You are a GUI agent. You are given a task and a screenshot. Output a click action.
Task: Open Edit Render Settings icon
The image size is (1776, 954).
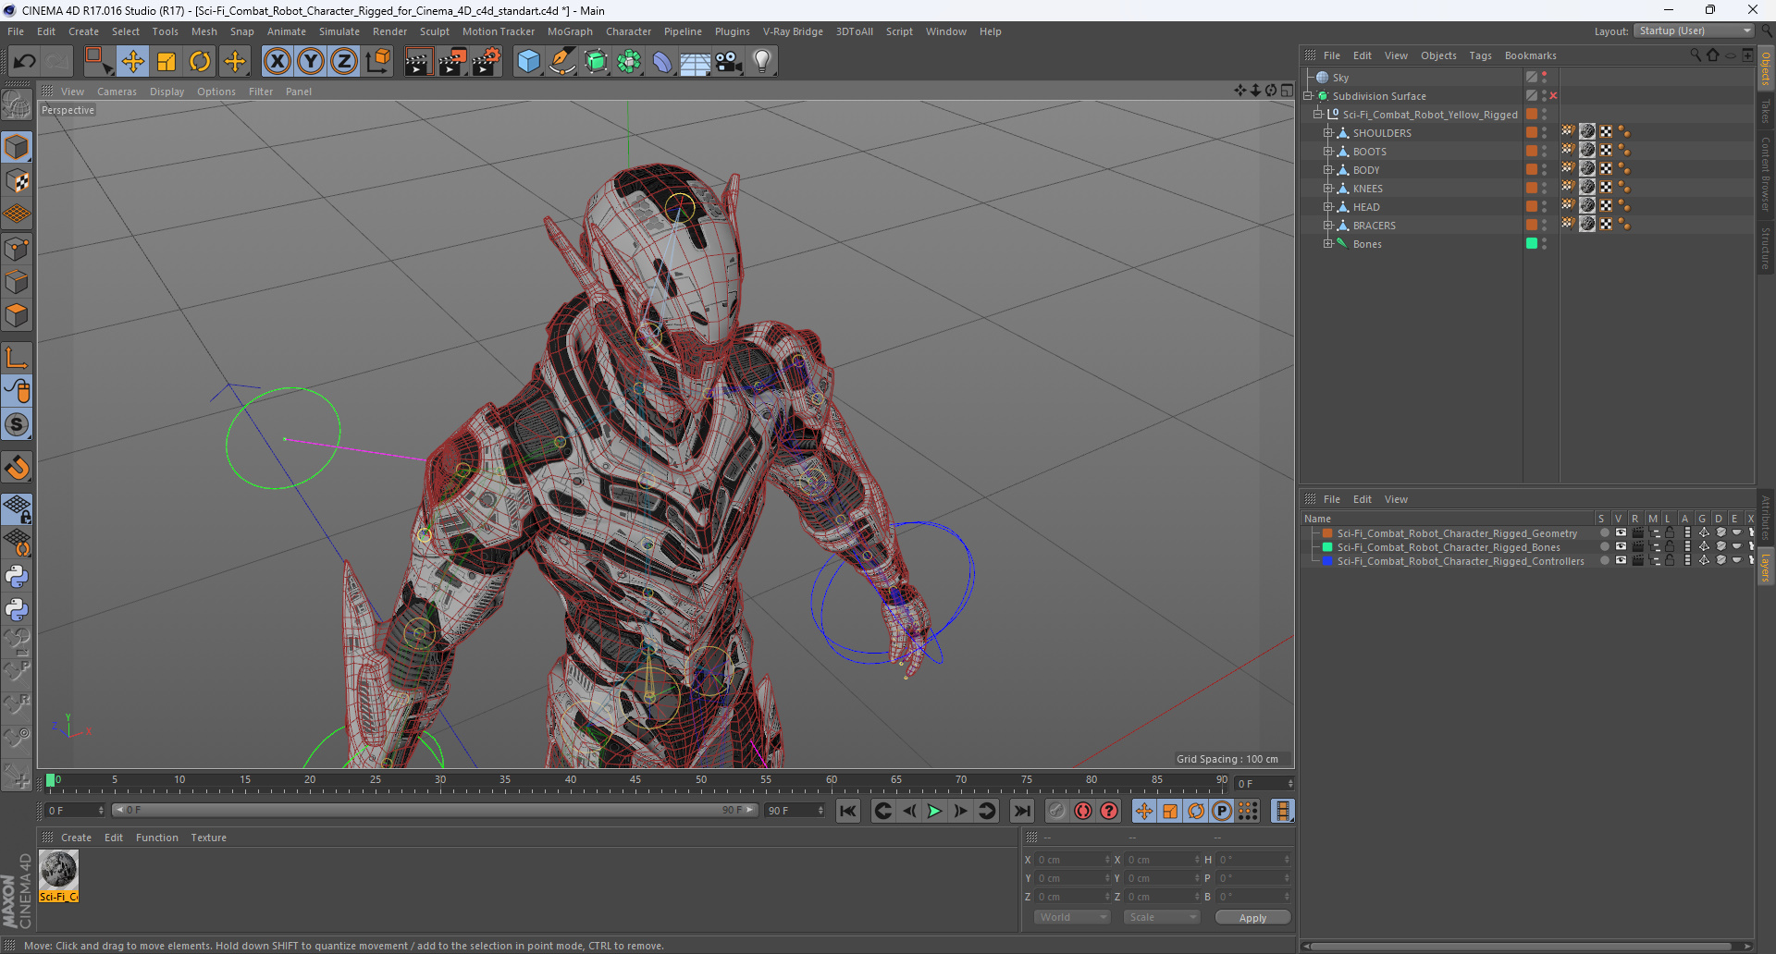tap(487, 62)
